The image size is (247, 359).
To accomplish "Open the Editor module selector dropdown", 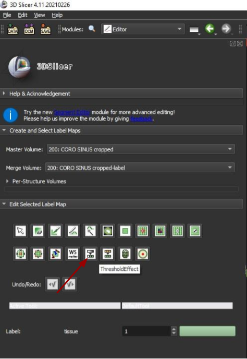I will [x=143, y=29].
